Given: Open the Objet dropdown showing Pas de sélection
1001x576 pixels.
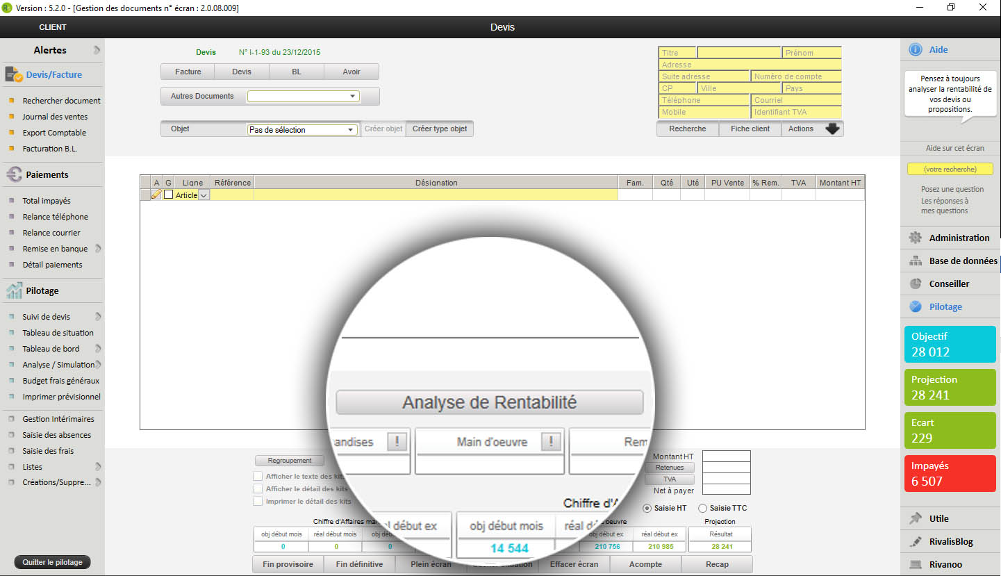Looking at the screenshot, I should point(303,129).
